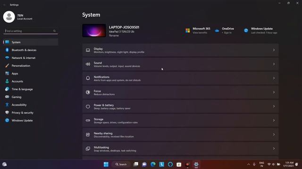Image resolution: width=302 pixels, height=169 pixels.
Task: Click the Storage drive icon
Action: point(88,121)
